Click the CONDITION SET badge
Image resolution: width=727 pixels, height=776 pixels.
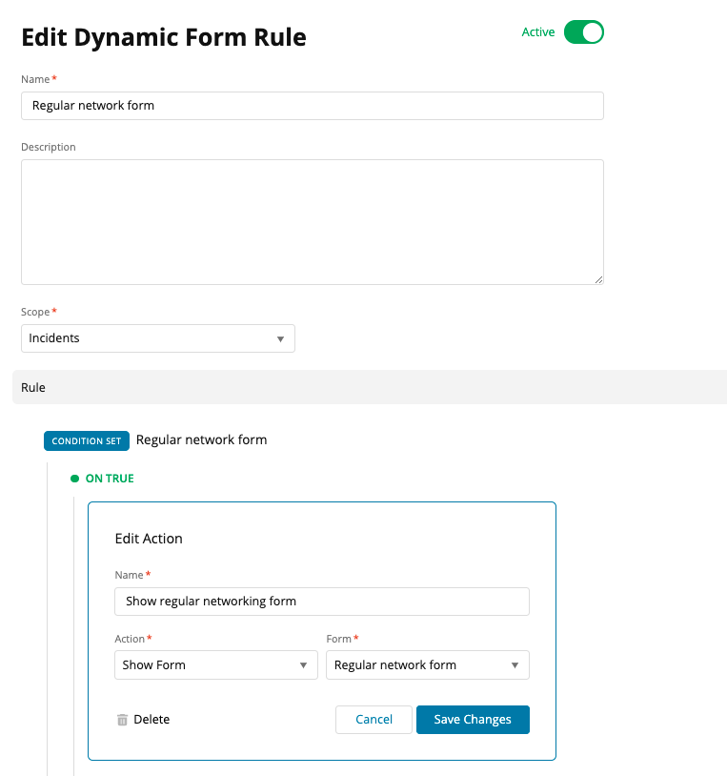(x=87, y=441)
